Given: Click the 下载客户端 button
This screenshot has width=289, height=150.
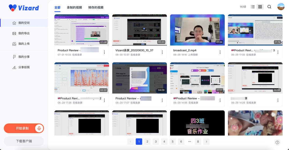Looking at the screenshot, I should click(x=24, y=141).
